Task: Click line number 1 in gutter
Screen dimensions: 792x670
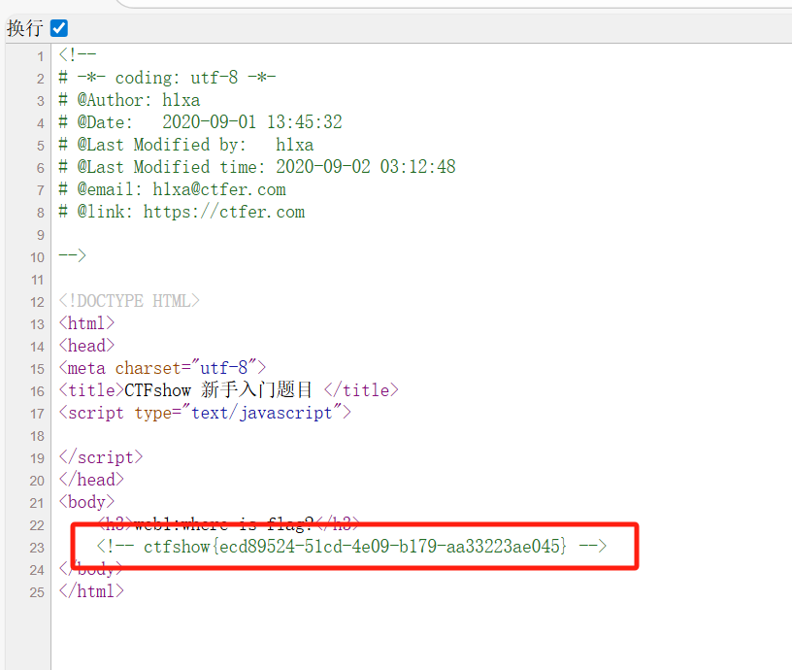Action: tap(41, 56)
